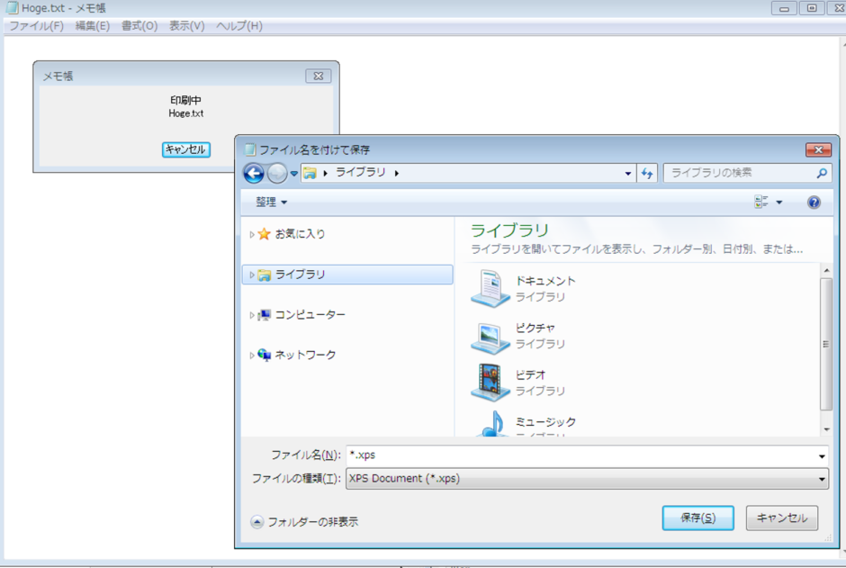Close the メモ帳 printing dialog
846x568 pixels.
coord(319,76)
